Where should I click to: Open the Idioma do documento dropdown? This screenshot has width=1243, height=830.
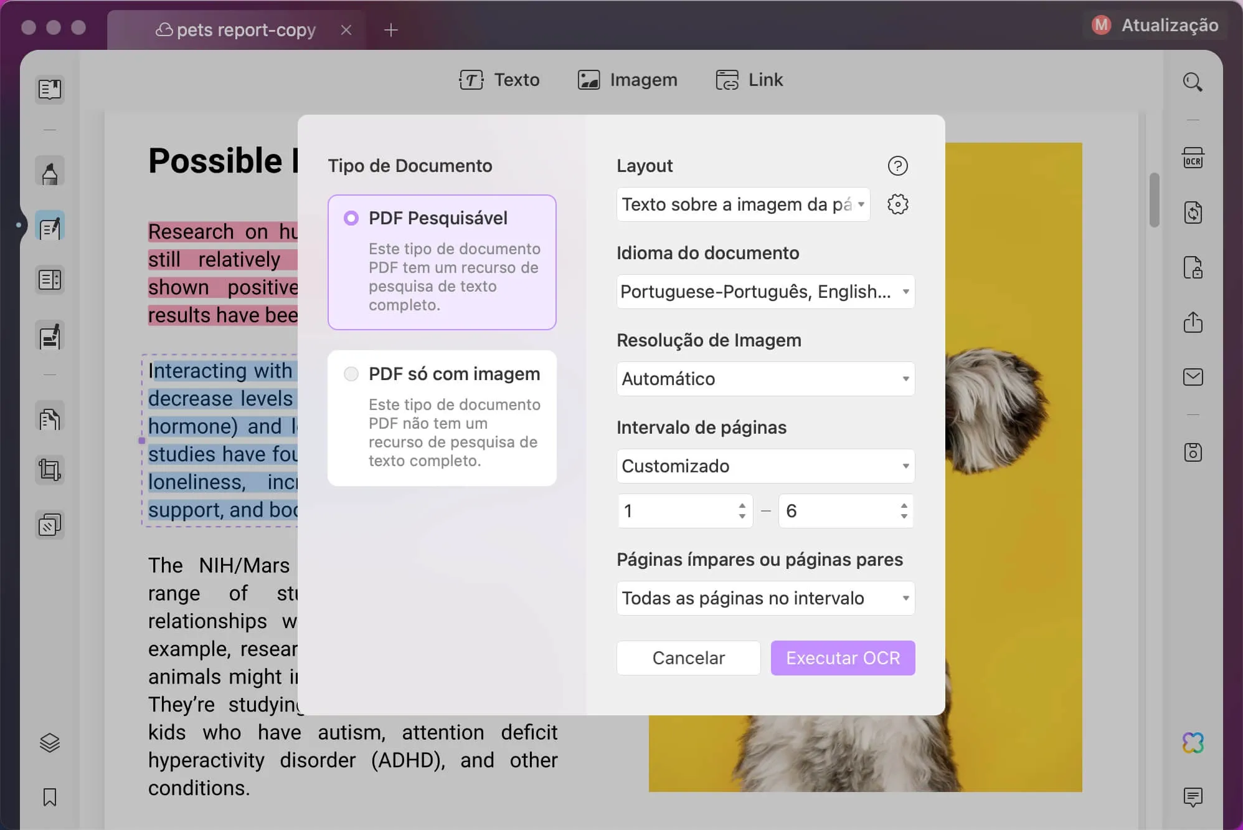(765, 291)
